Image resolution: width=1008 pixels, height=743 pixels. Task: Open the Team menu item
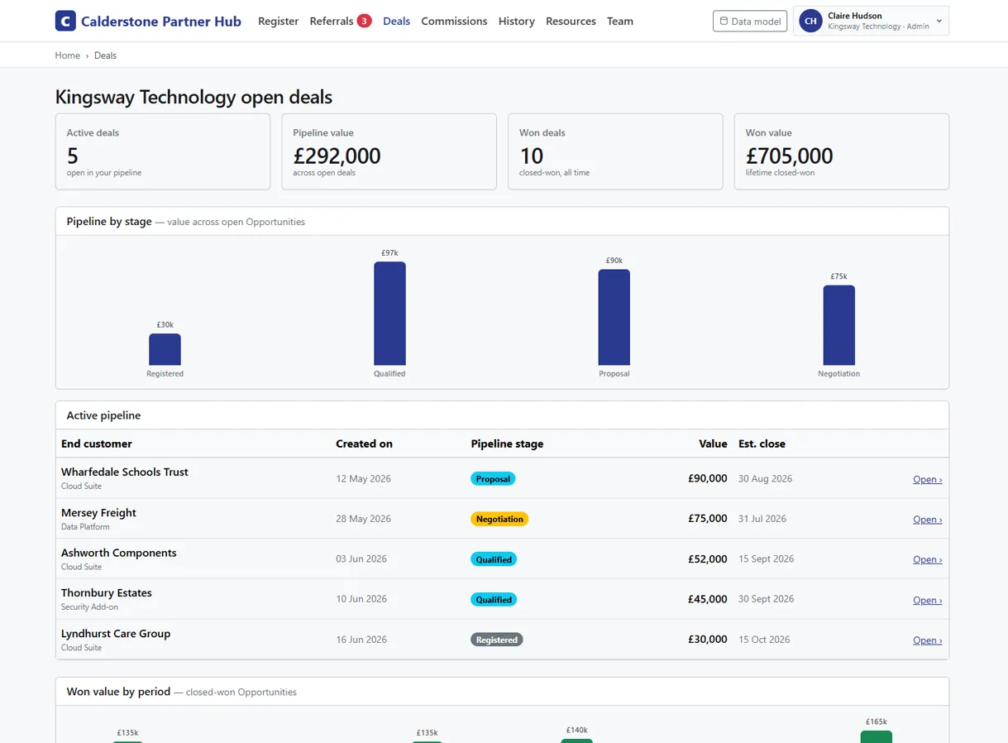click(620, 21)
